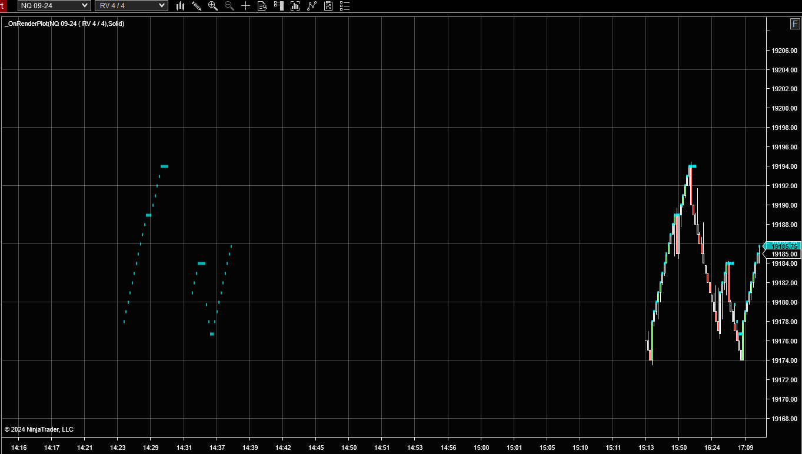Click the 14:39 time axis label
The height and width of the screenshot is (454, 802).
tap(250, 448)
